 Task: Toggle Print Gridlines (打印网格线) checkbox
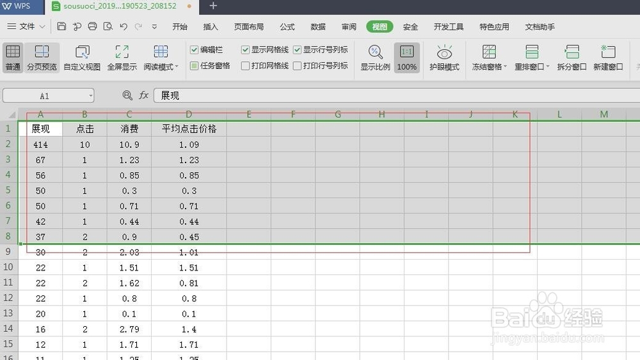[x=245, y=66]
